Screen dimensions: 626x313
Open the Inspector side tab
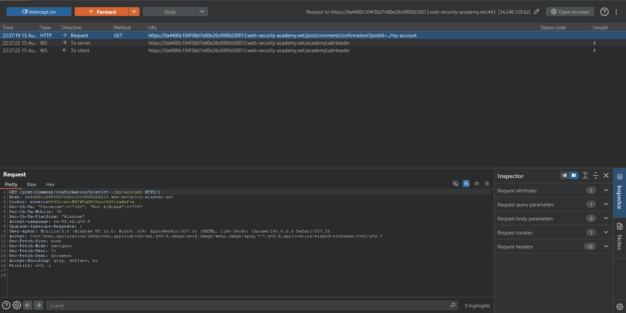619,193
